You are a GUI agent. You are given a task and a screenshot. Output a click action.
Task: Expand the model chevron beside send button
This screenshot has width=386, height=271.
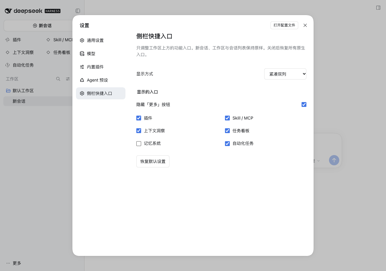click(318, 161)
